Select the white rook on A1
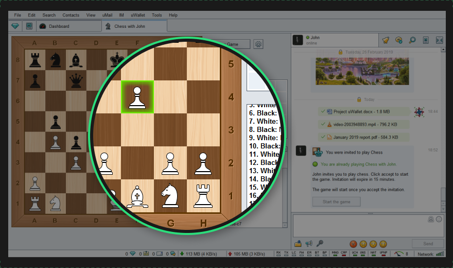Viewport: 453px width, 268px height. 35,203
